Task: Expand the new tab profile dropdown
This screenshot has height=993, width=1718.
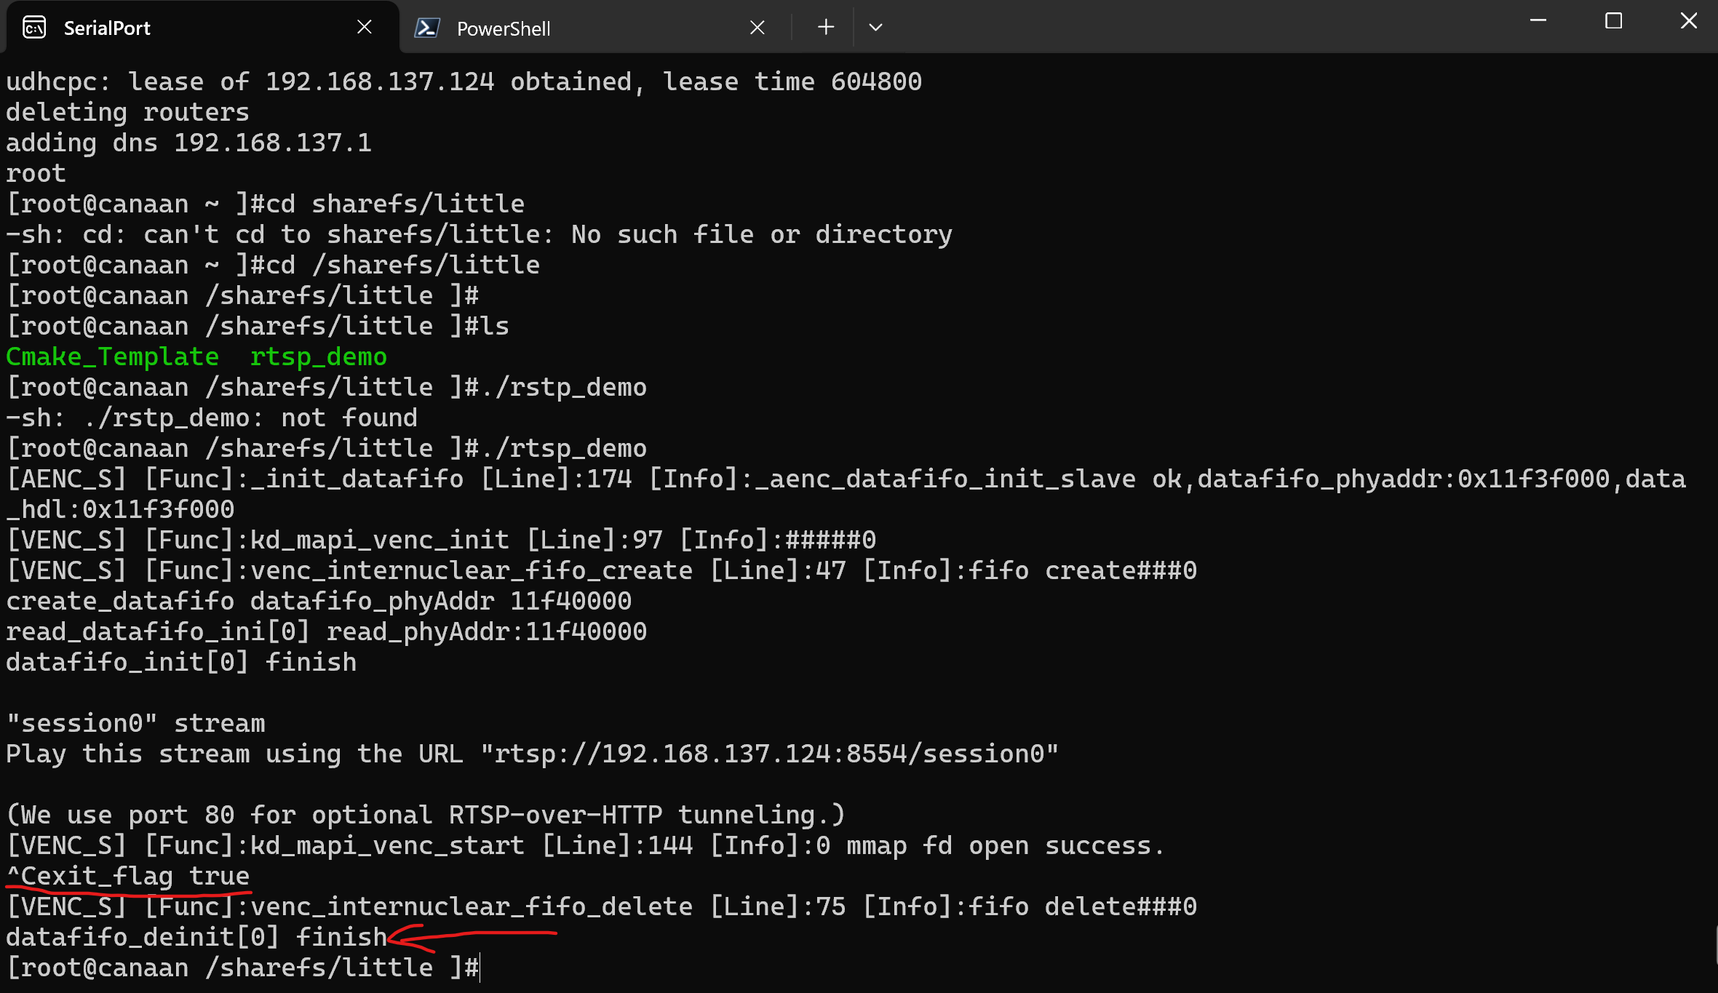Action: (875, 28)
